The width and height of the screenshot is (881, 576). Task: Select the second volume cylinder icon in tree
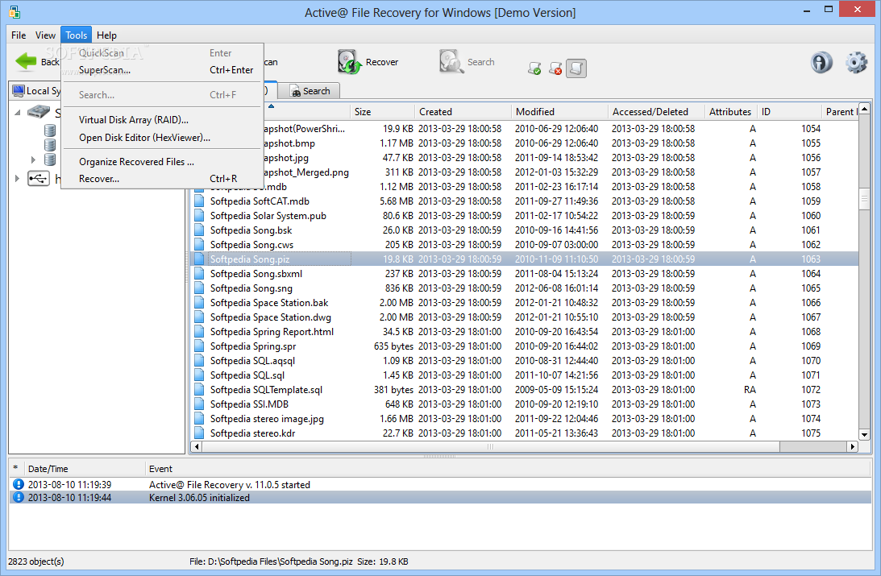tap(50, 145)
